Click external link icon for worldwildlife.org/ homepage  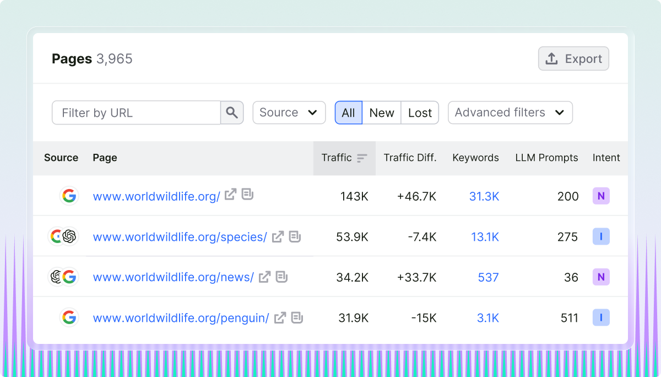tap(230, 195)
